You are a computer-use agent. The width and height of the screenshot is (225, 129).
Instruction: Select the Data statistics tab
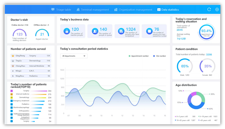pyautogui.click(x=168, y=10)
